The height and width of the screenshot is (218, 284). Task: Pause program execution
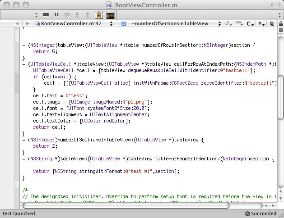tap(56, 14)
